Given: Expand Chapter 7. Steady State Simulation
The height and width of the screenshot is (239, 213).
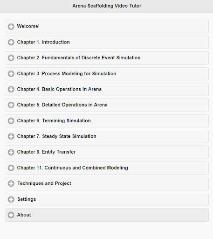Looking at the screenshot, I should point(107,136).
